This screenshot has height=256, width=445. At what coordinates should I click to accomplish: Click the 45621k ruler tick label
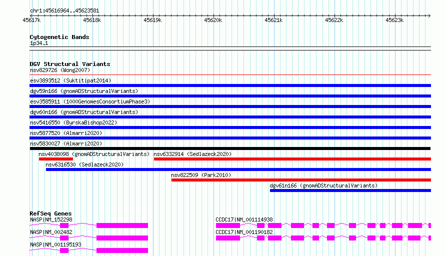pos(273,20)
